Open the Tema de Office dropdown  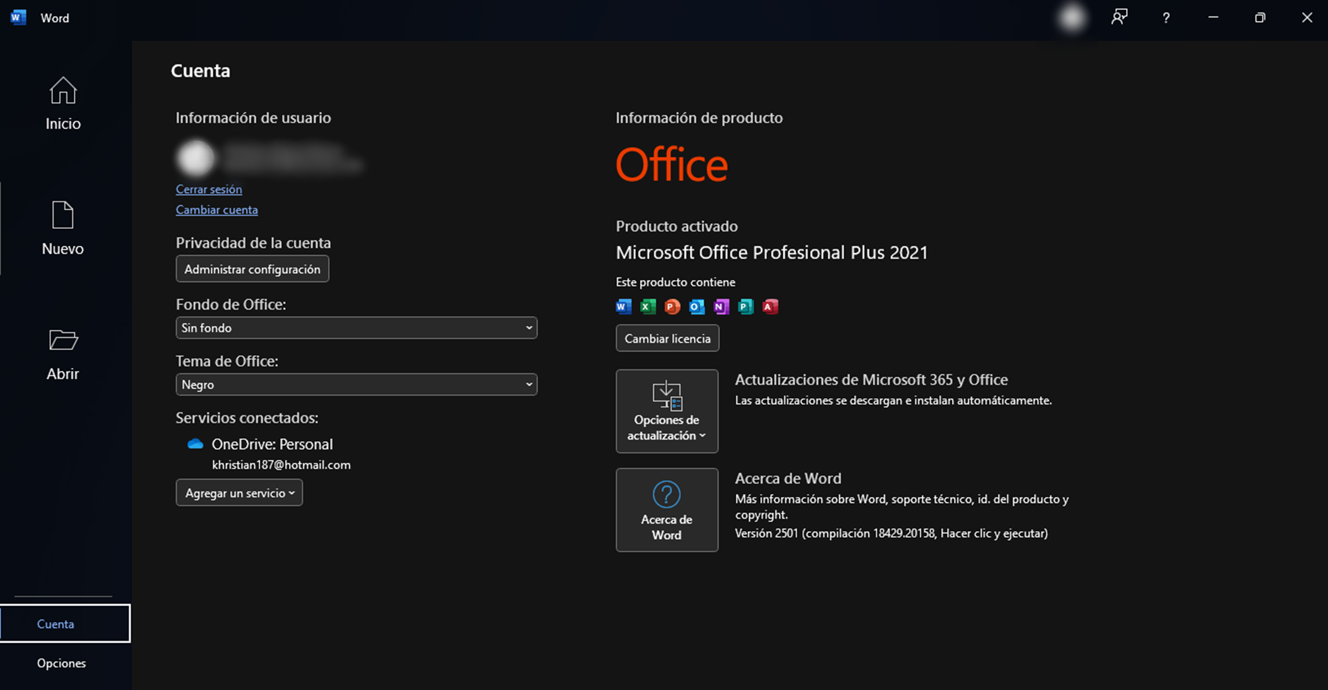pyautogui.click(x=356, y=384)
